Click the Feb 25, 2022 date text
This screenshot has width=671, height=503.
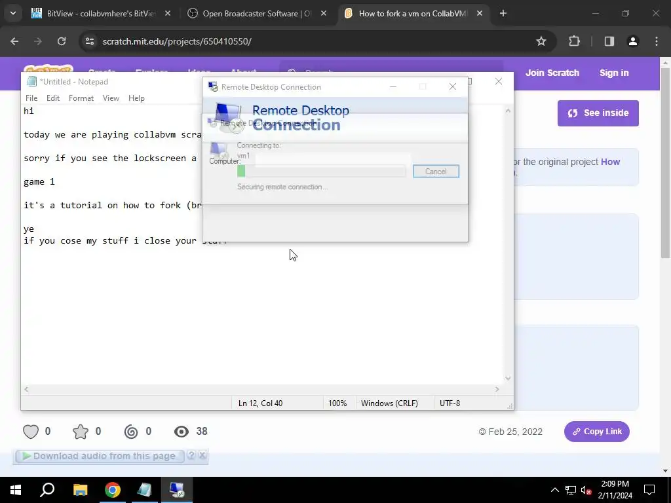515,432
